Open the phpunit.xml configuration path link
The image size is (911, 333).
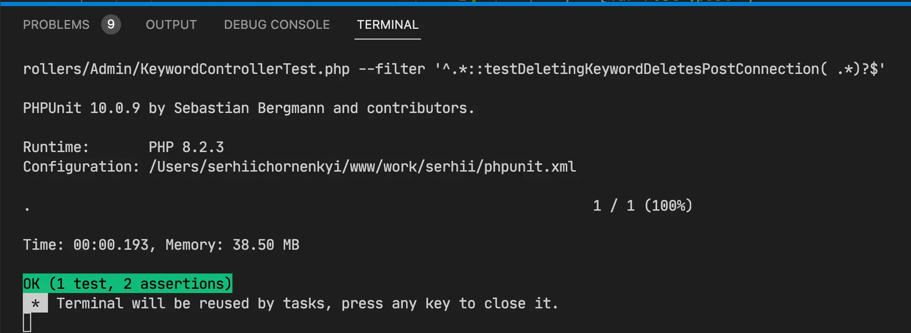click(x=362, y=166)
